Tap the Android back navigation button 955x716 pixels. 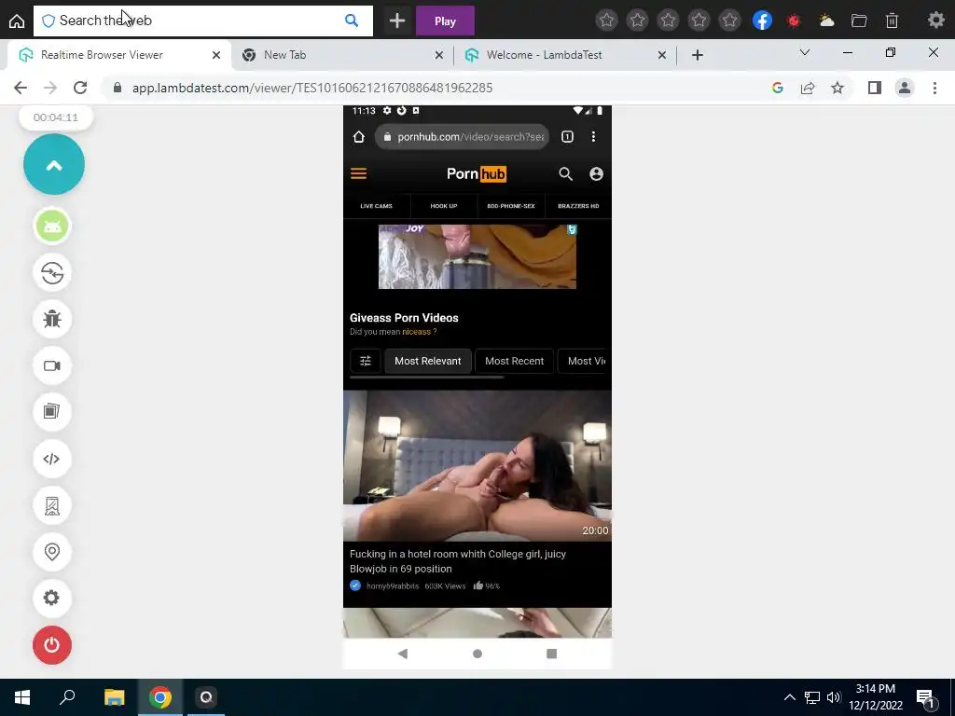tap(403, 654)
